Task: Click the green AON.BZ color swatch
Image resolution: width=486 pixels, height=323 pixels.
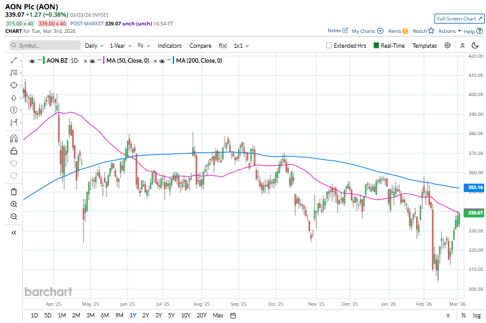Action: [44, 60]
